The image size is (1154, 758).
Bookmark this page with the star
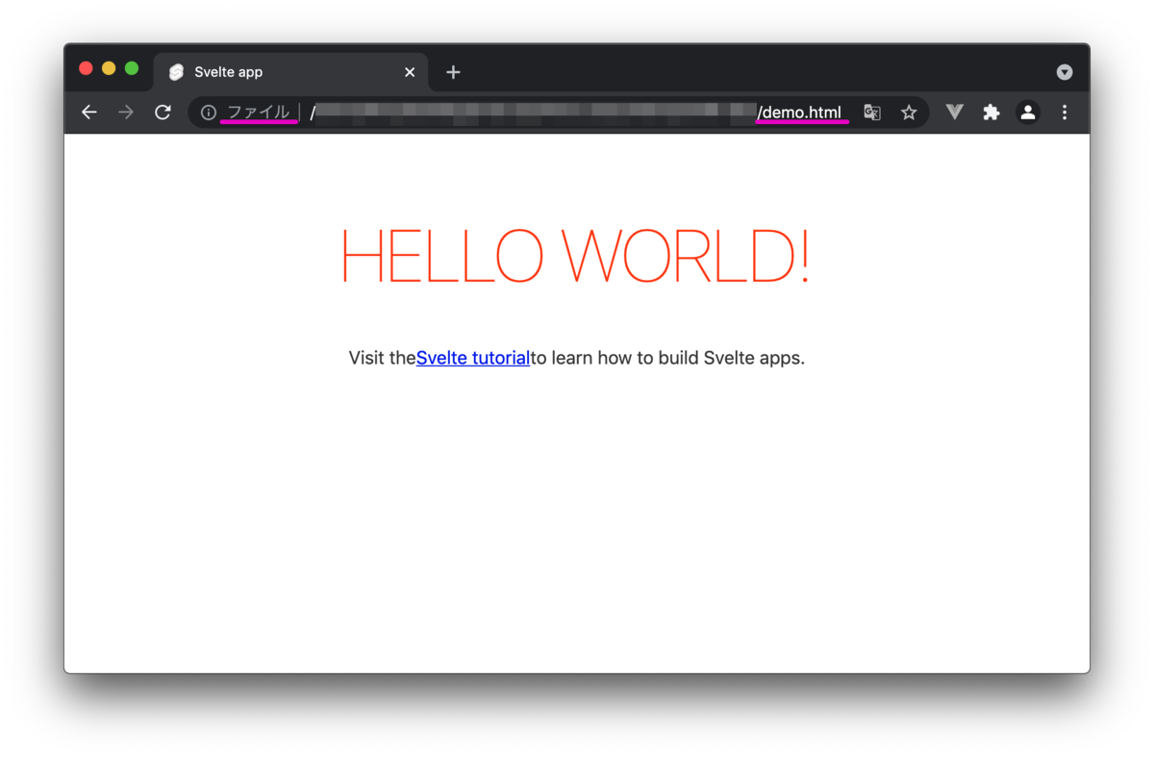(x=909, y=113)
